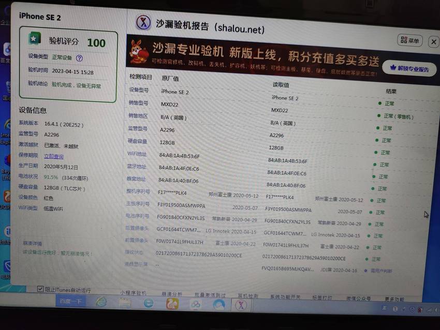Click the 读取值 column header
Image resolution: width=440 pixels, height=330 pixels.
(281, 85)
